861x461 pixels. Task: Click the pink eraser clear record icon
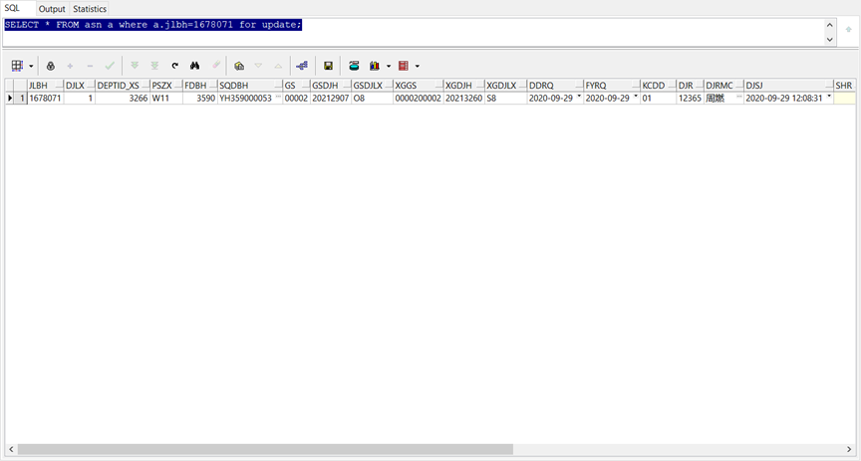[216, 66]
